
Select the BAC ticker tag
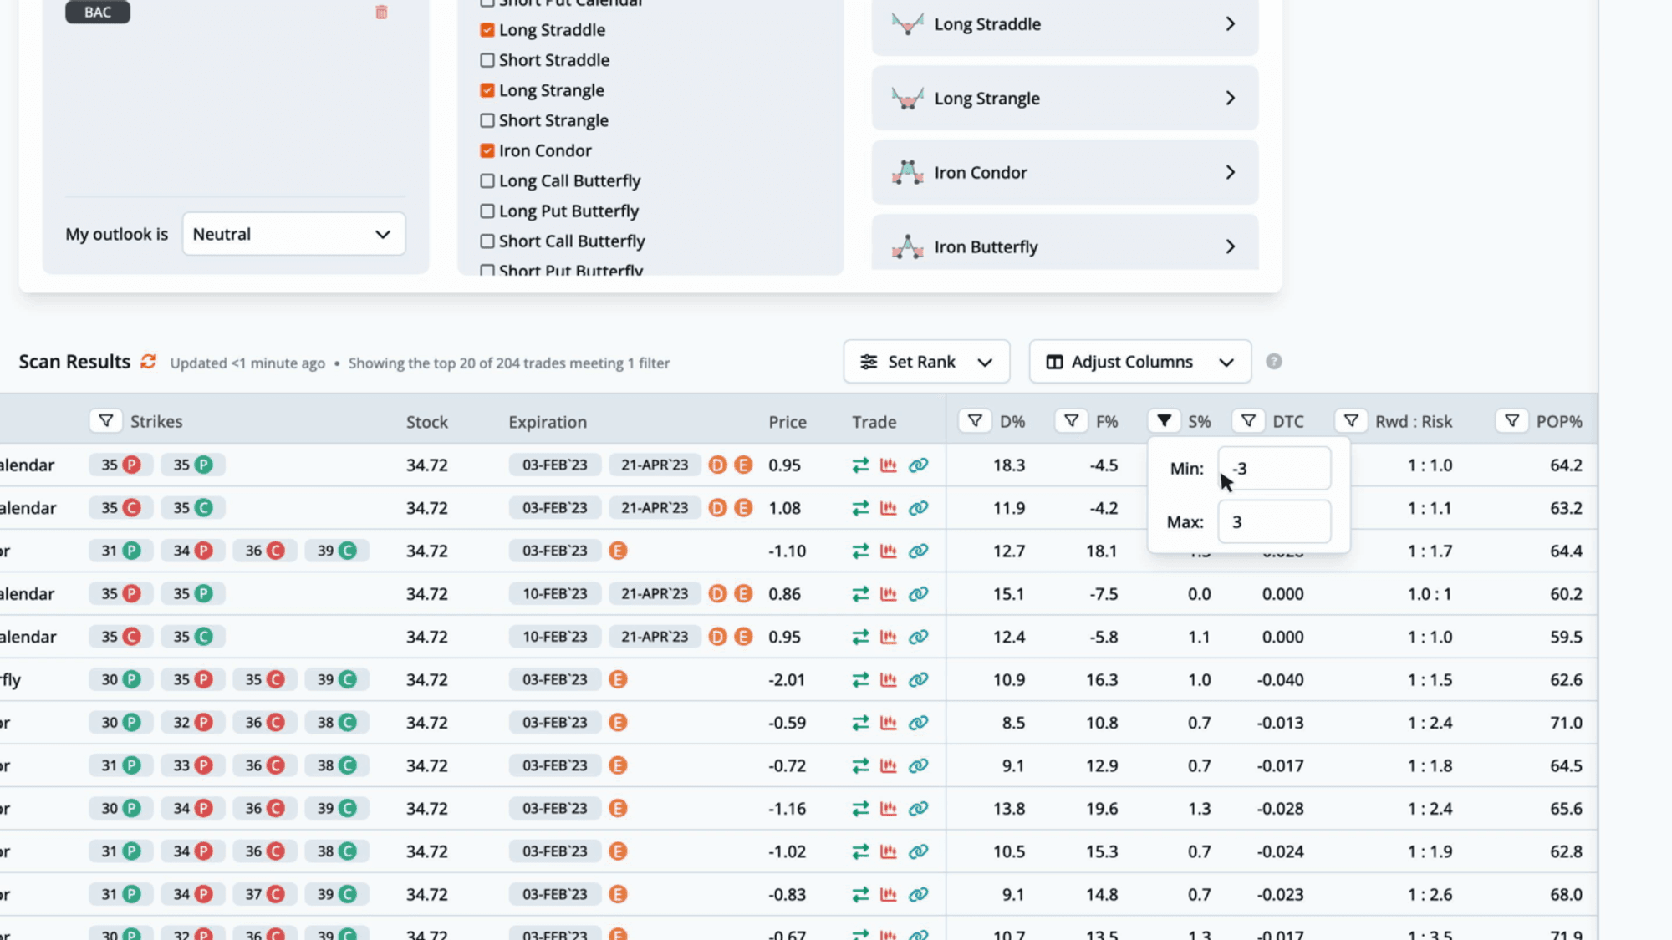coord(98,12)
